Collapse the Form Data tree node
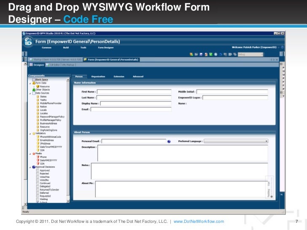 click(30, 83)
